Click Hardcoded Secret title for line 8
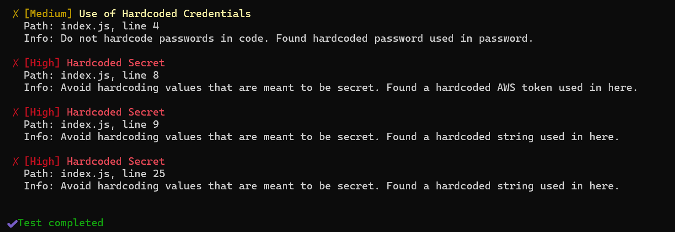The image size is (675, 232). 116,63
